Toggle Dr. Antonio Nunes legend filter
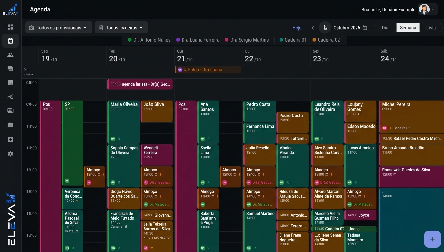Viewport: 444px width, 252px height. tap(149, 40)
